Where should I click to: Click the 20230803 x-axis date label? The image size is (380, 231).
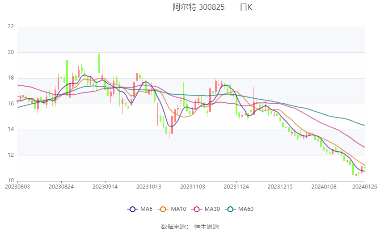[x=17, y=187]
